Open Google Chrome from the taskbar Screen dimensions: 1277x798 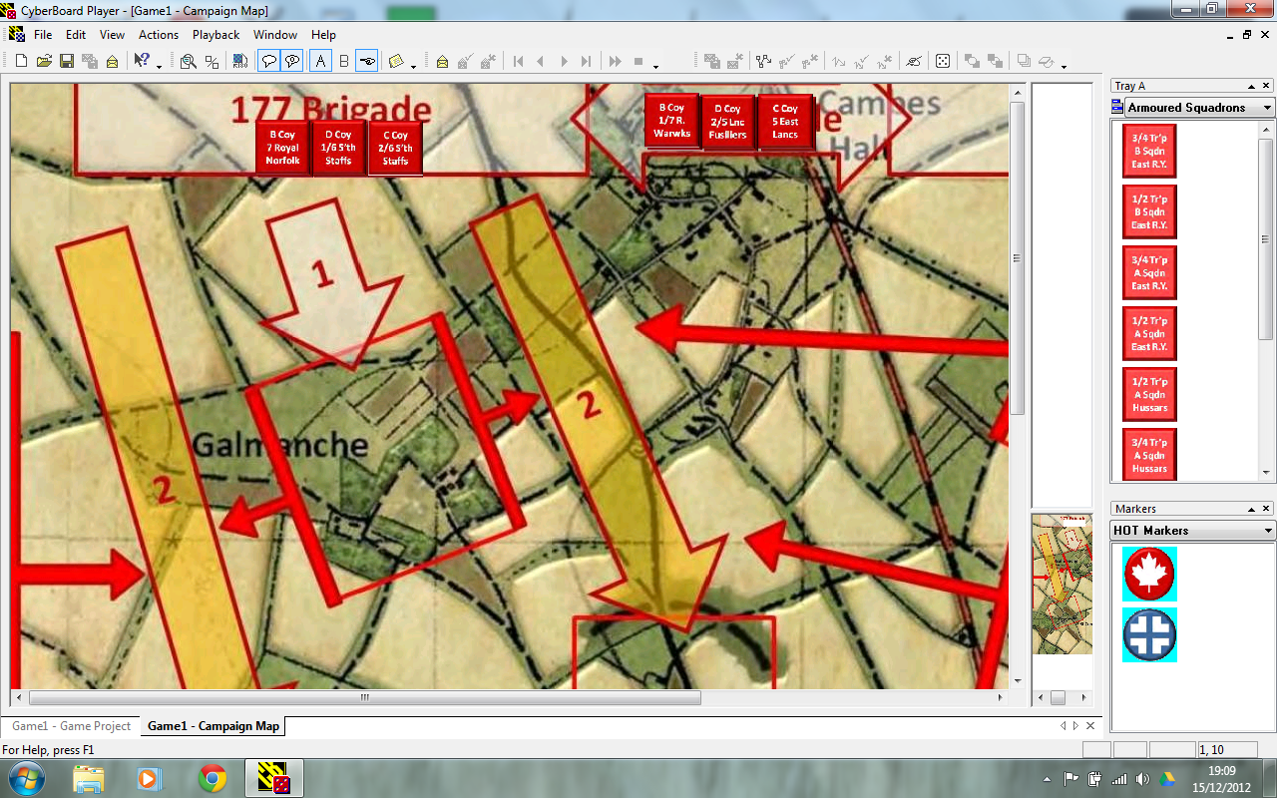(x=212, y=778)
